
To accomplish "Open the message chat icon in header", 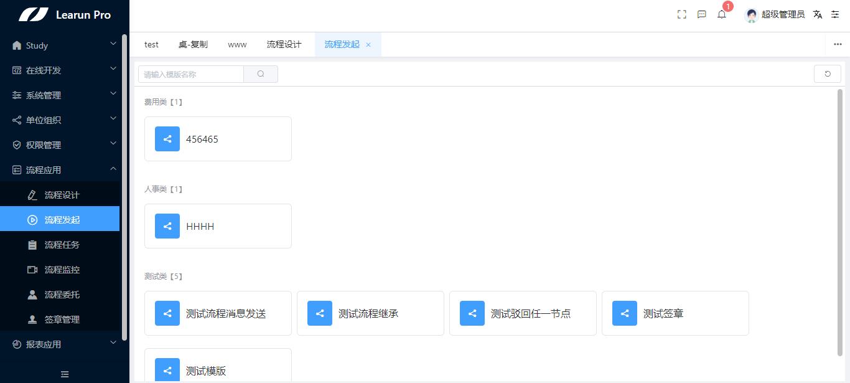I will (x=701, y=14).
